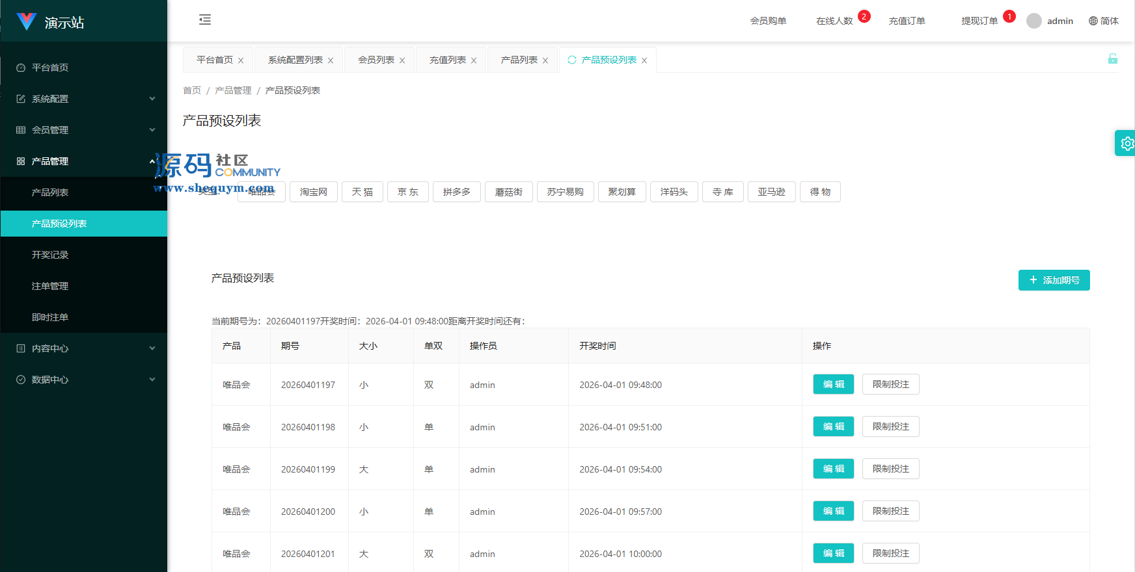This screenshot has width=1135, height=572.
Task: Click the language globe icon
Action: [x=1093, y=21]
